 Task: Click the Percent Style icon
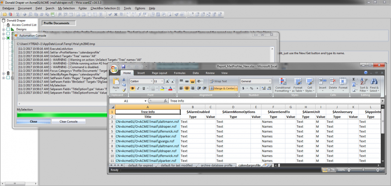click(x=251, y=88)
